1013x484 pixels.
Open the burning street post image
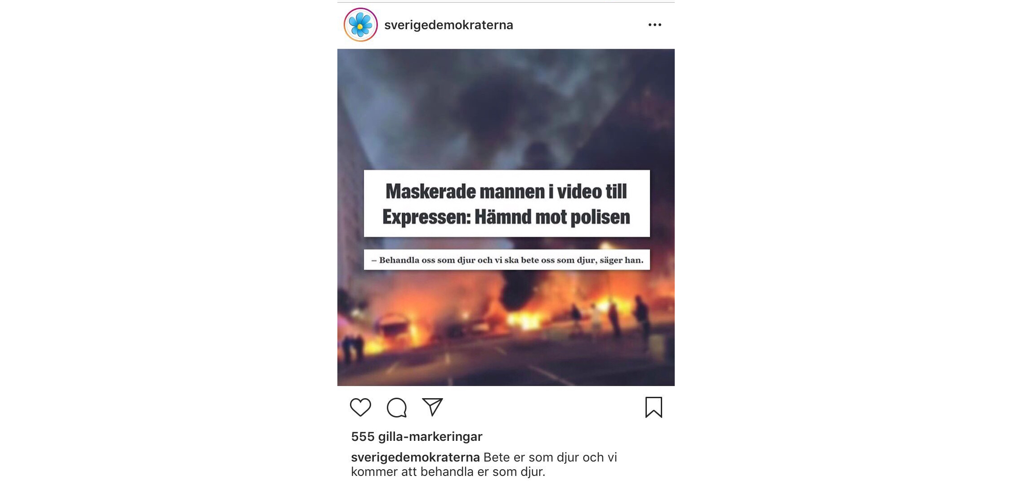[x=506, y=217]
